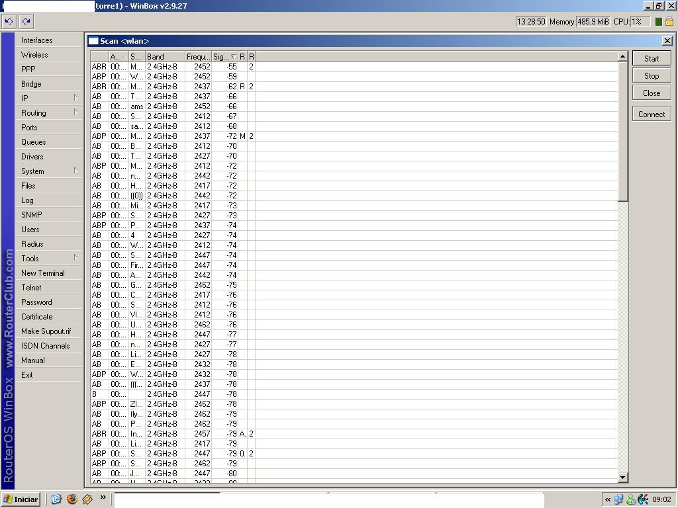Expand the IP submenu

click(x=49, y=99)
